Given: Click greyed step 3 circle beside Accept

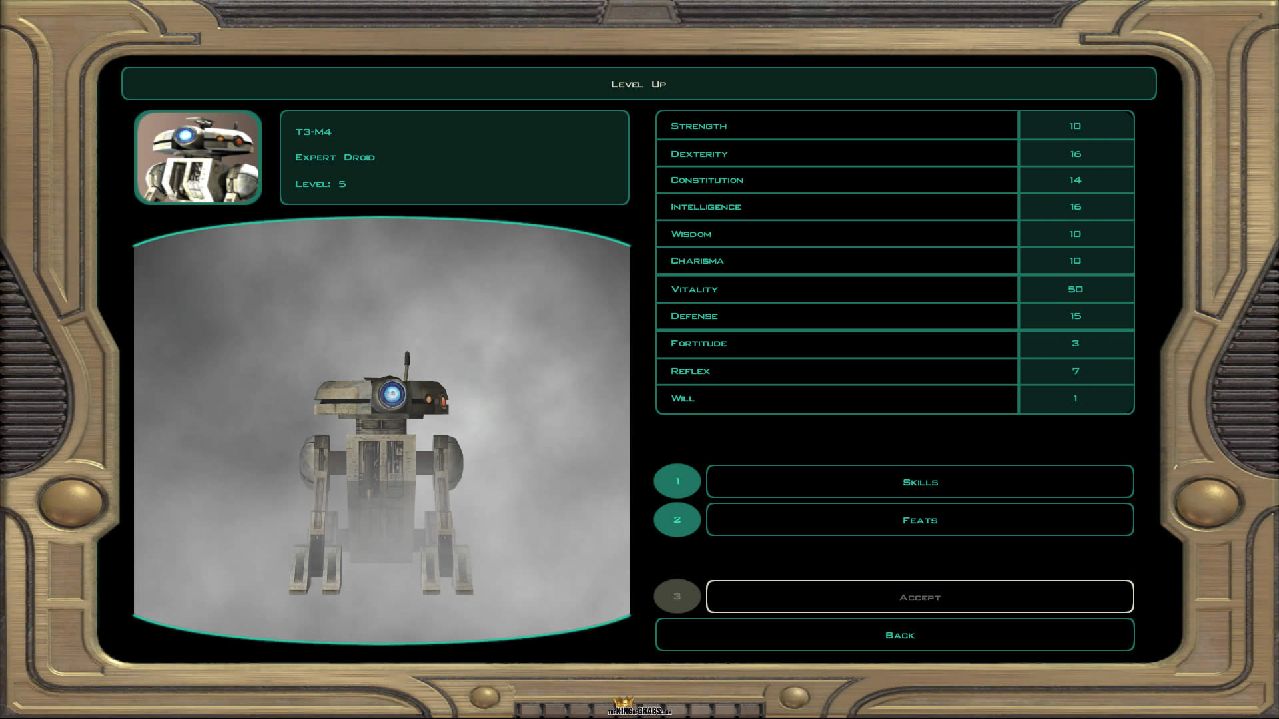Looking at the screenshot, I should tap(677, 597).
